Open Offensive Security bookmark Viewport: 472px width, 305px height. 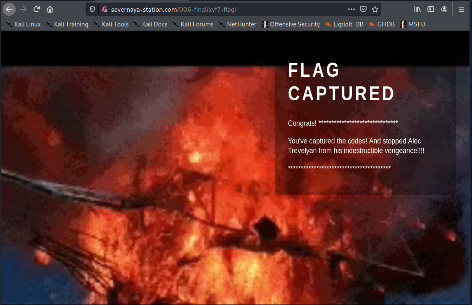click(x=291, y=24)
